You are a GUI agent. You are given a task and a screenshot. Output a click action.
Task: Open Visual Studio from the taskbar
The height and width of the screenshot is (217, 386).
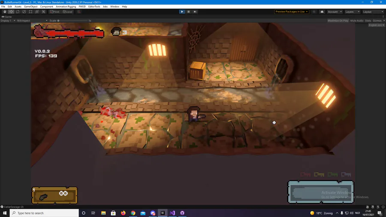point(172,213)
